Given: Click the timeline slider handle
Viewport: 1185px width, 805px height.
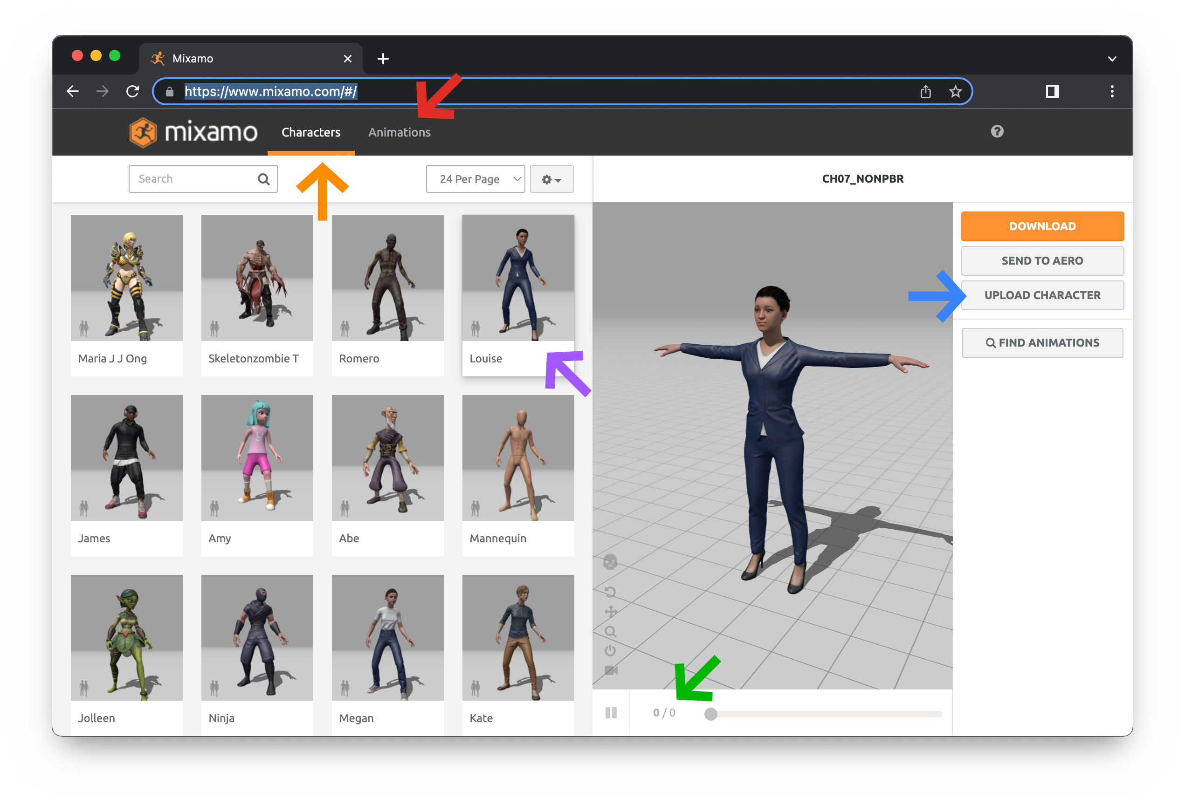Looking at the screenshot, I should [x=710, y=714].
